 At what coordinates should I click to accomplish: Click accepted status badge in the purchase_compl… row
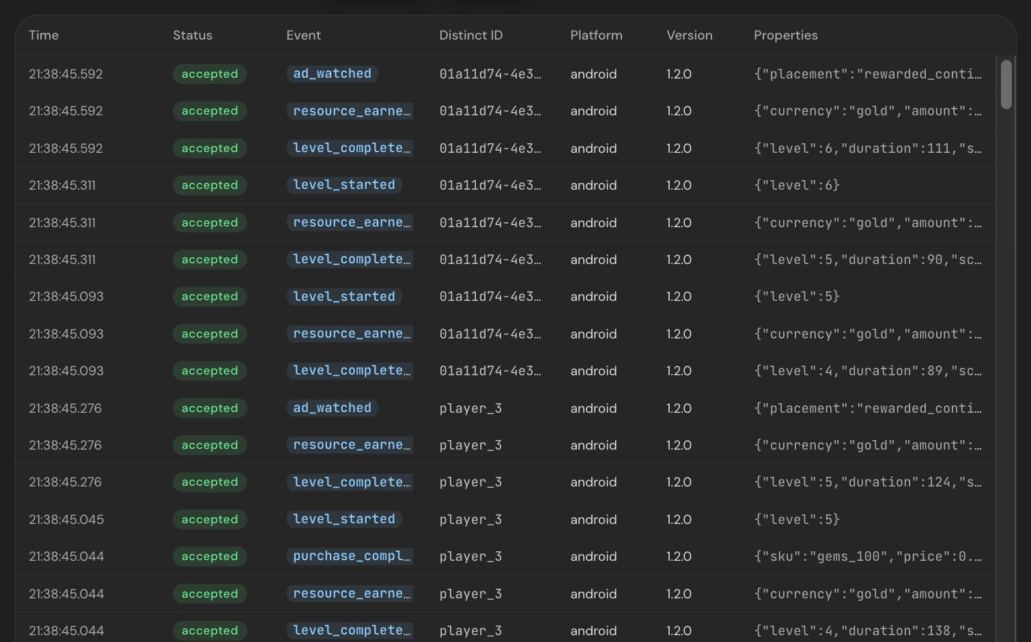(210, 556)
